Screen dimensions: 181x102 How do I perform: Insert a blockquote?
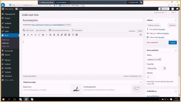(x=43, y=35)
